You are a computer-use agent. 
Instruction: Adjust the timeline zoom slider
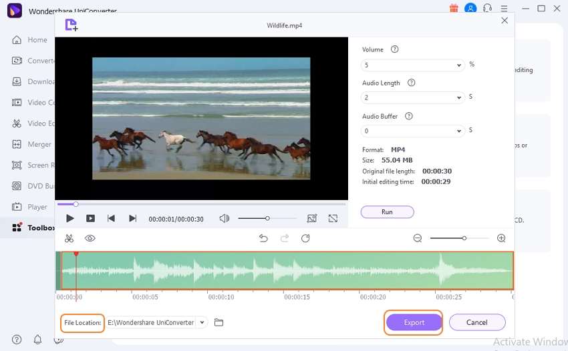pyautogui.click(x=464, y=238)
